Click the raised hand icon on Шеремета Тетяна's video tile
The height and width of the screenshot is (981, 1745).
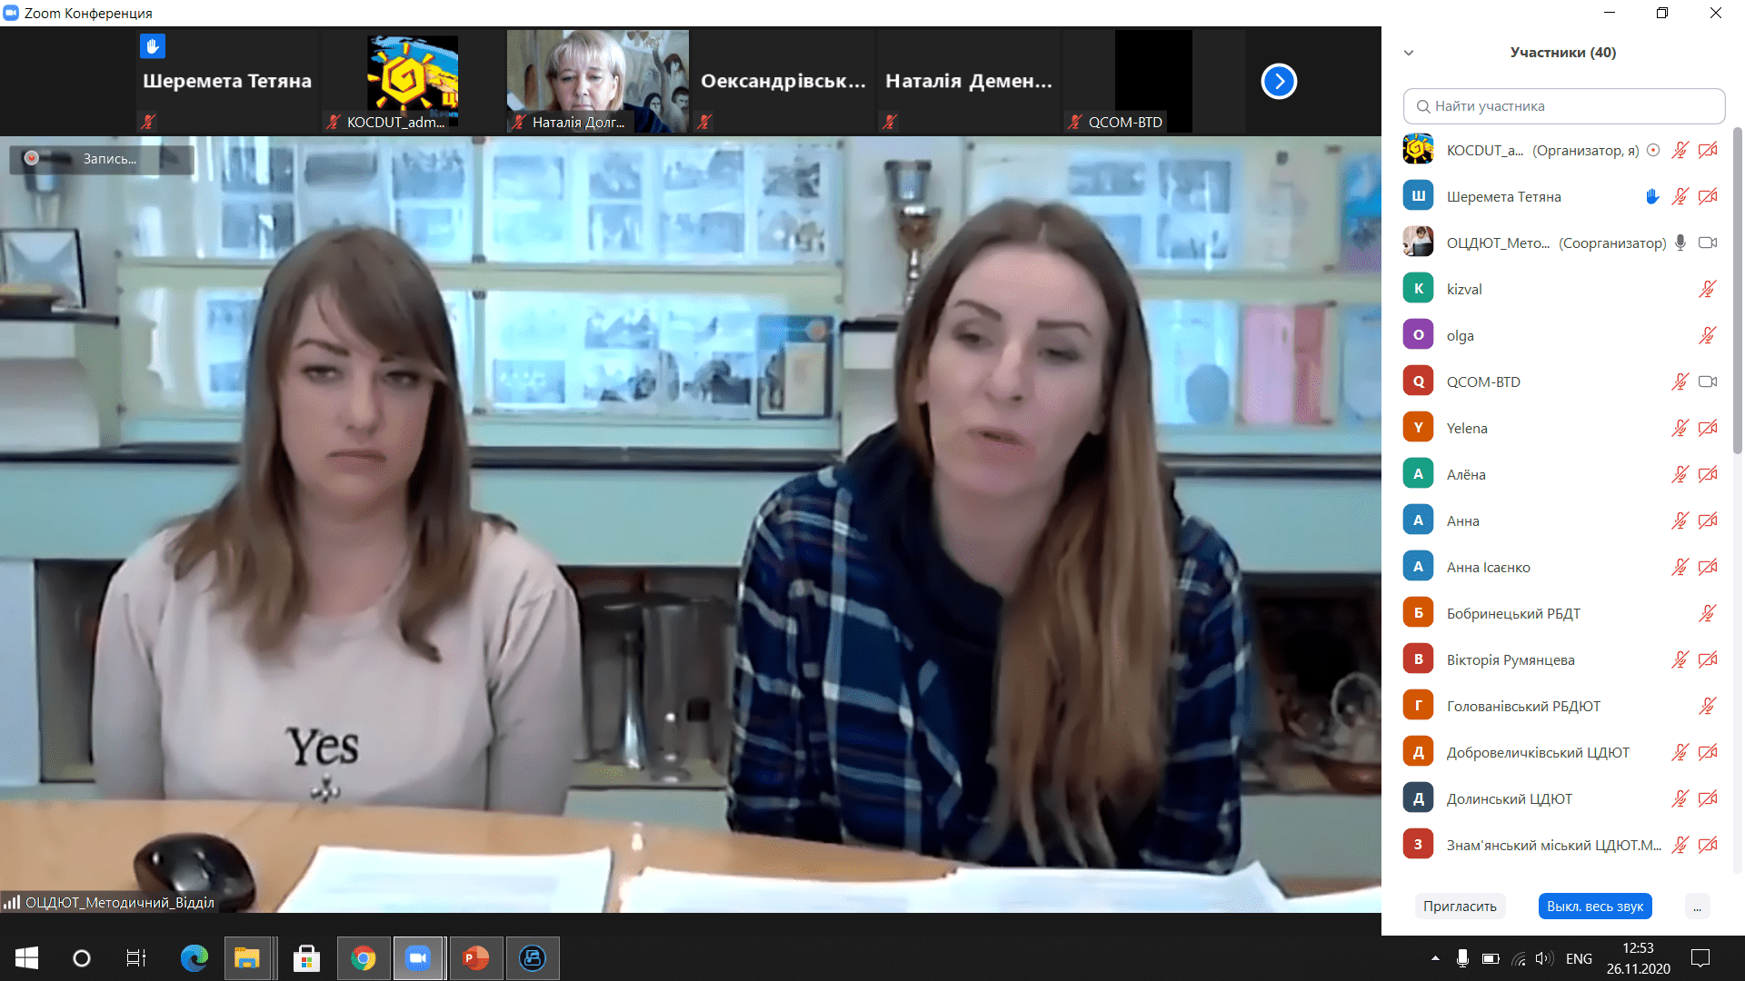pyautogui.click(x=153, y=45)
